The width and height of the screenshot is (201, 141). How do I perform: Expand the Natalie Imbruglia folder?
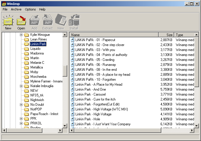click(x=21, y=86)
